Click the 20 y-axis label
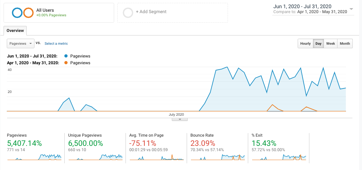Screen dimensions: 362x170 pos(10,92)
